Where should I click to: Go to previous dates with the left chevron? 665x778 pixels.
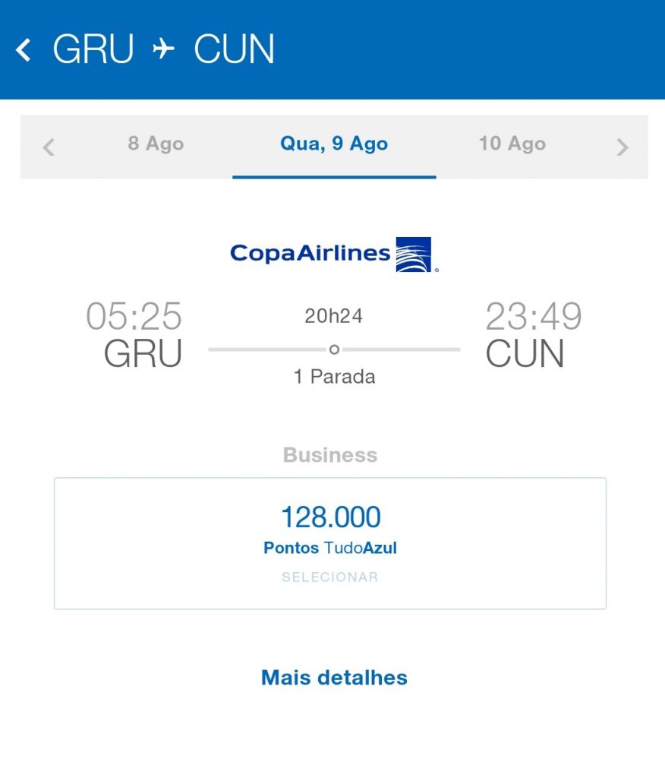pos(49,147)
